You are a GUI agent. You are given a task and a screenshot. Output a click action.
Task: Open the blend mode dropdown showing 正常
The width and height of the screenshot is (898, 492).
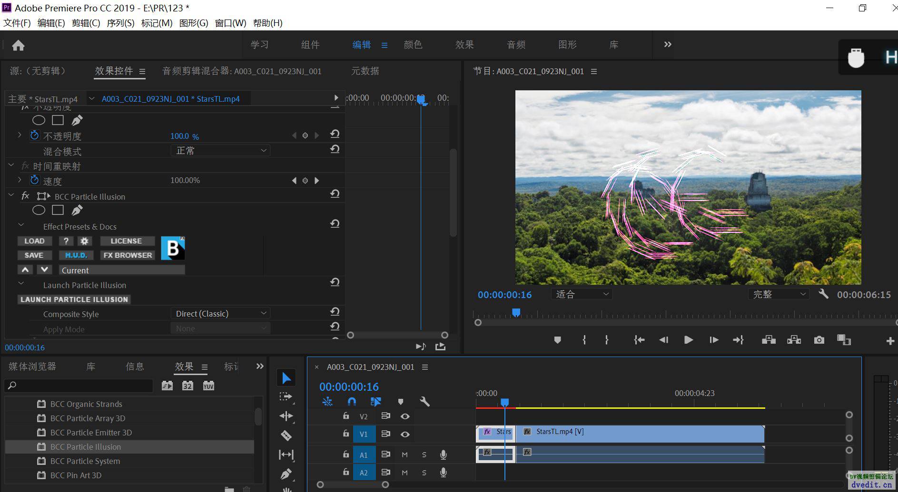click(220, 151)
